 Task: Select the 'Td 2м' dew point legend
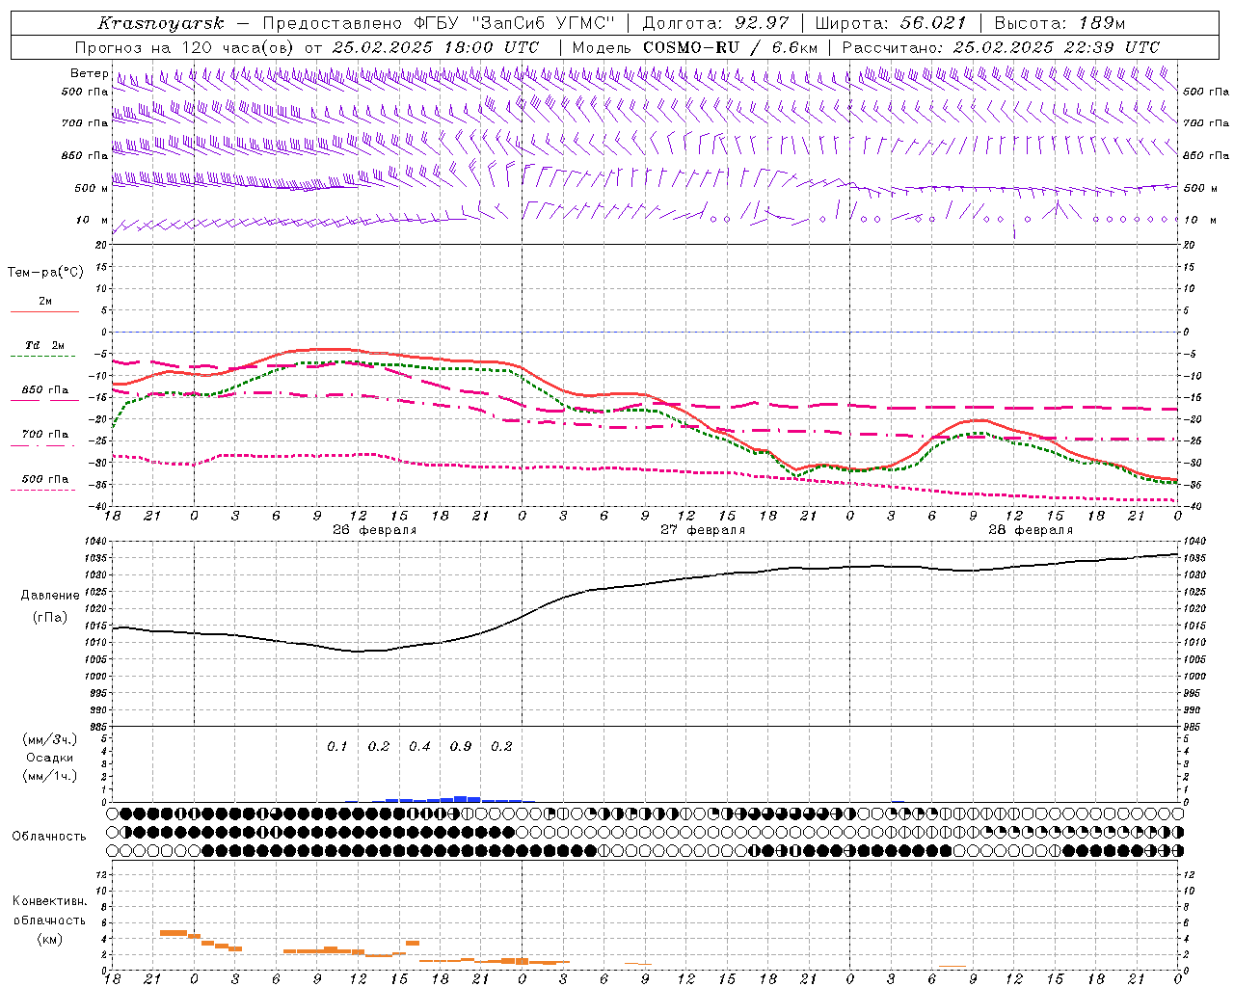[44, 345]
